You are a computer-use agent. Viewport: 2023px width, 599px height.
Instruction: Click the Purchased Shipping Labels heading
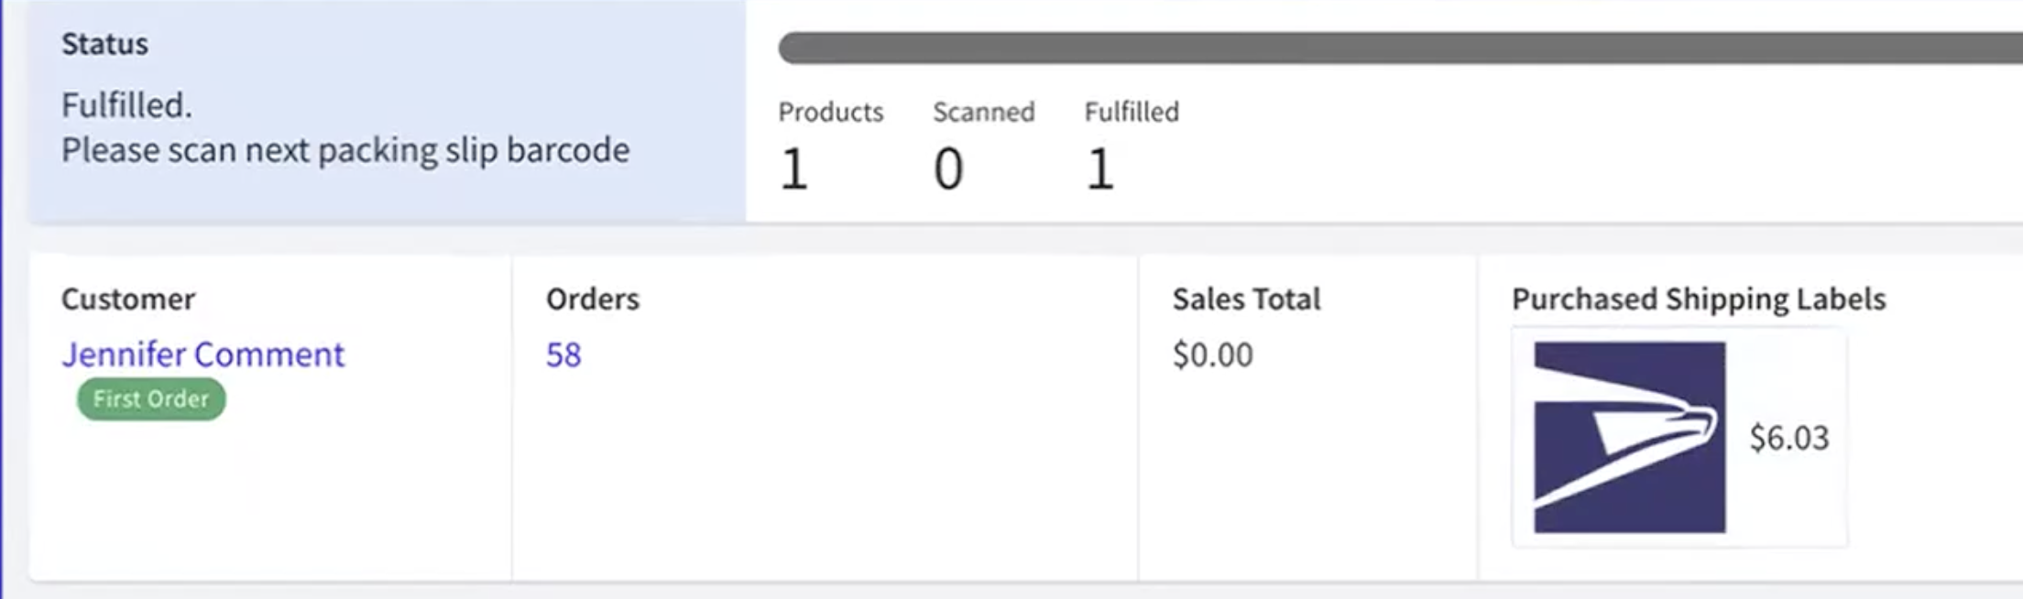coord(1698,299)
